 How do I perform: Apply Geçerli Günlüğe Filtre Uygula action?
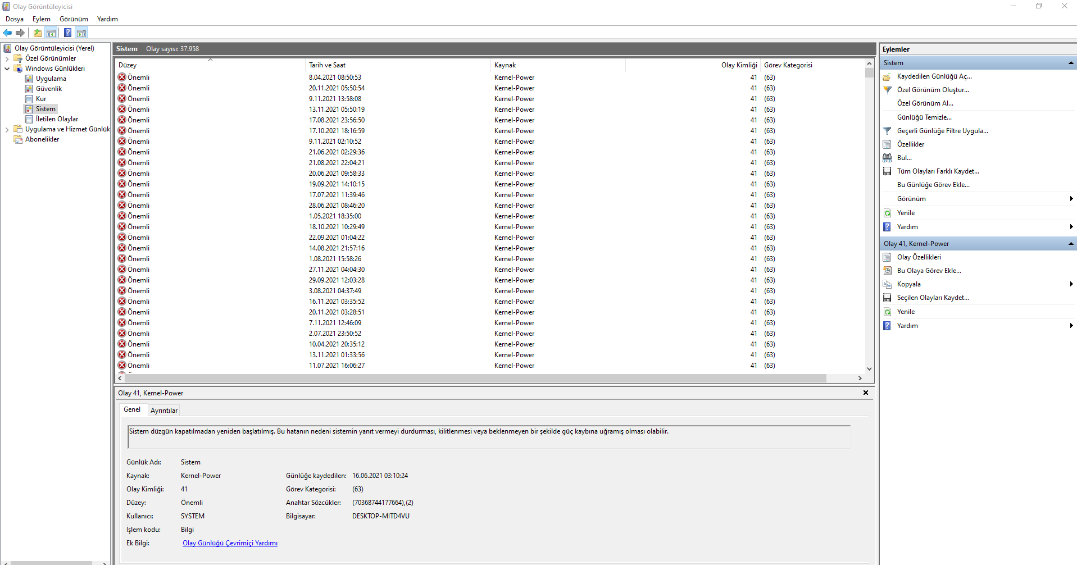(x=942, y=131)
